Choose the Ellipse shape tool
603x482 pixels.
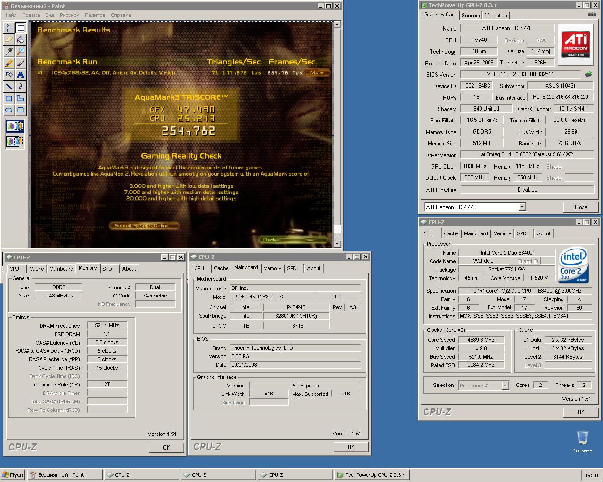(9, 110)
